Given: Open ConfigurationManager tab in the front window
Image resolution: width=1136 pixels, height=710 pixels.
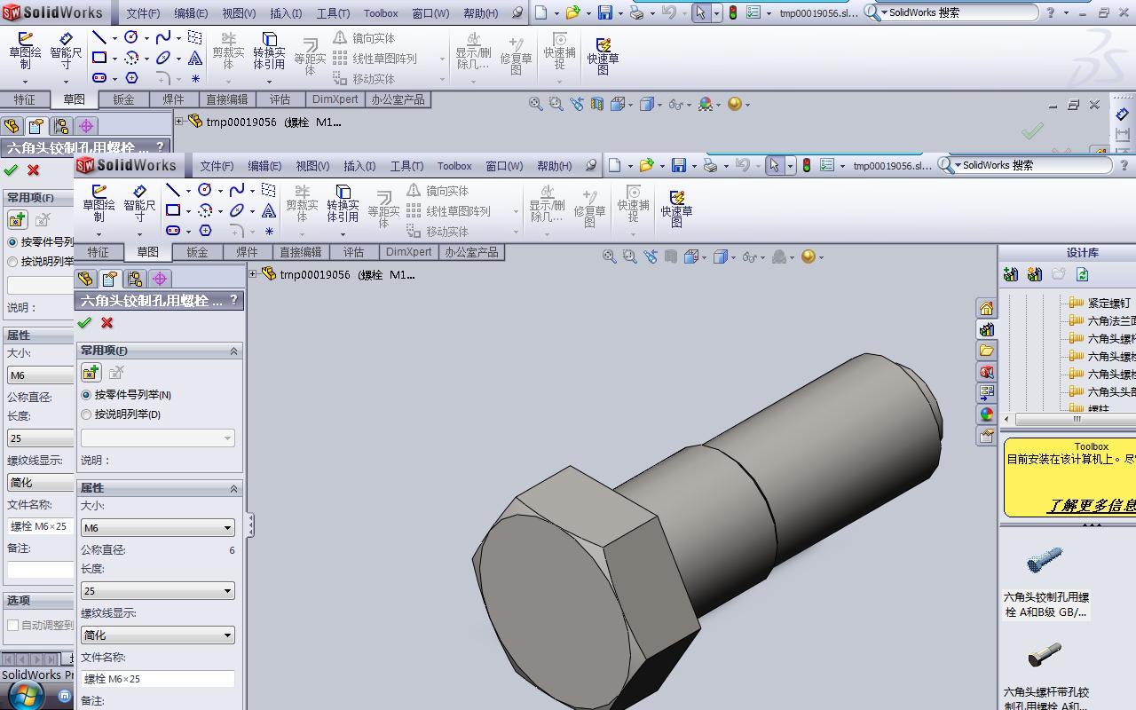Looking at the screenshot, I should pyautogui.click(x=135, y=279).
